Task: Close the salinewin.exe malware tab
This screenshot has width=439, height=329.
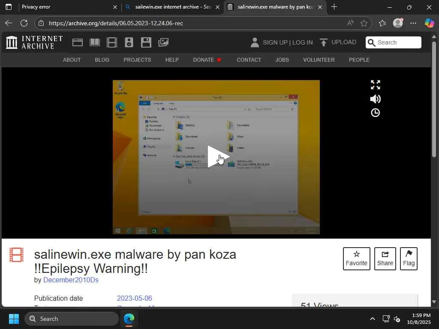Action: [x=320, y=7]
